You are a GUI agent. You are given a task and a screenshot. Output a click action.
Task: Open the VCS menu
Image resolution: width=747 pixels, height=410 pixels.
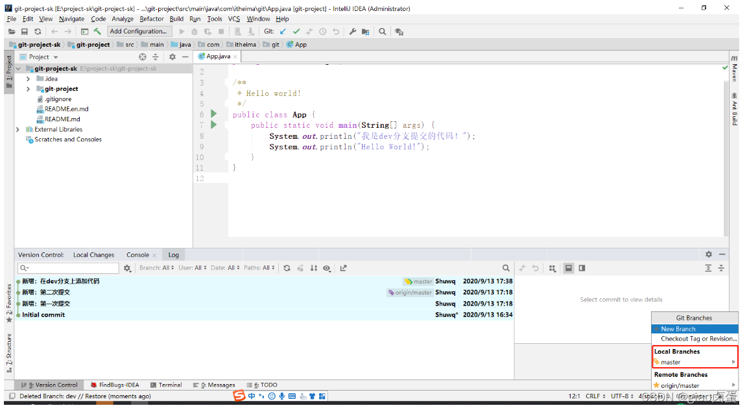(234, 19)
